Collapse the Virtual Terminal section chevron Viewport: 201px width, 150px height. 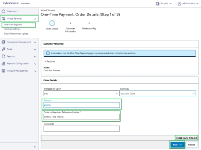click(x=35, y=19)
